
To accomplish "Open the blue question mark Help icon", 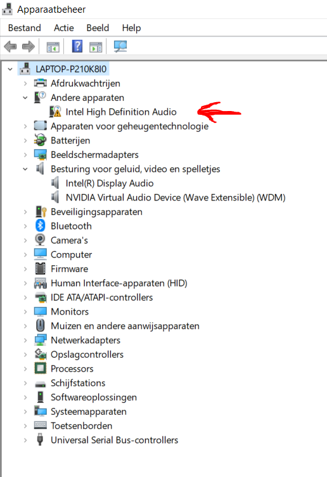I will 77,46.
